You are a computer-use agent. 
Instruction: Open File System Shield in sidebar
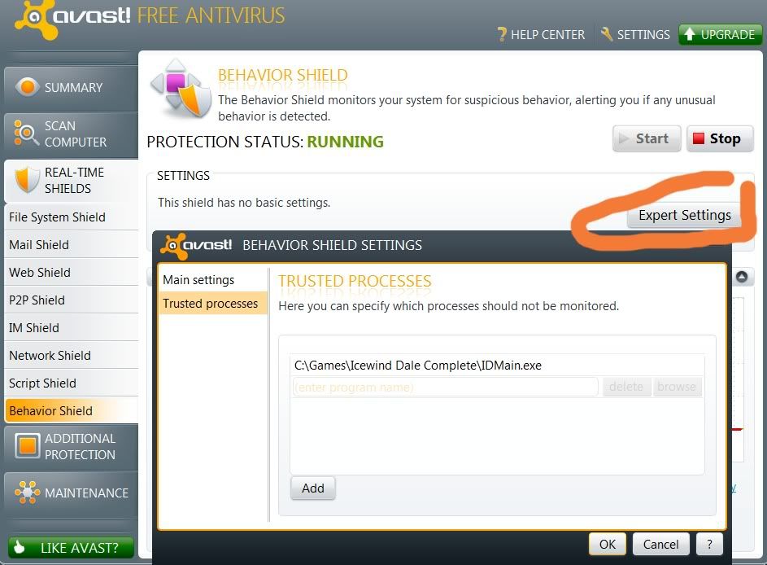point(57,217)
